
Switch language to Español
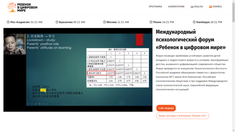[215, 7]
